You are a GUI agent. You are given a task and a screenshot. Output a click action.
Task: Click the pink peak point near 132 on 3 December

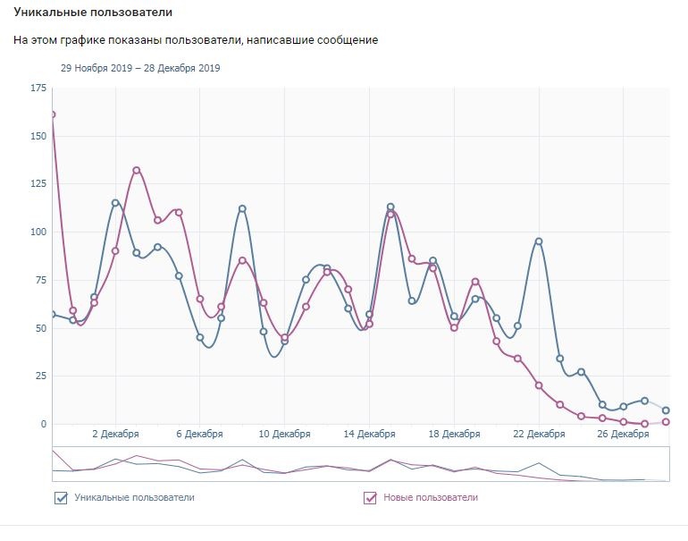(137, 170)
